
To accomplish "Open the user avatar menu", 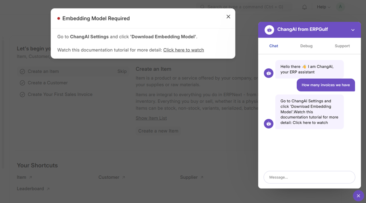I will pos(340,7).
